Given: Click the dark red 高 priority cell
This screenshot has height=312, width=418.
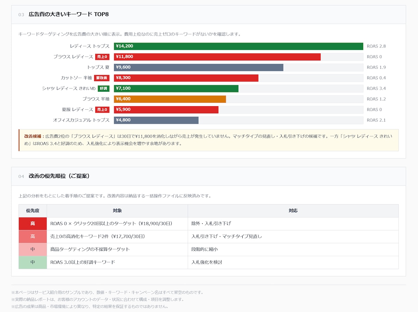Looking at the screenshot, I should (x=33, y=224).
